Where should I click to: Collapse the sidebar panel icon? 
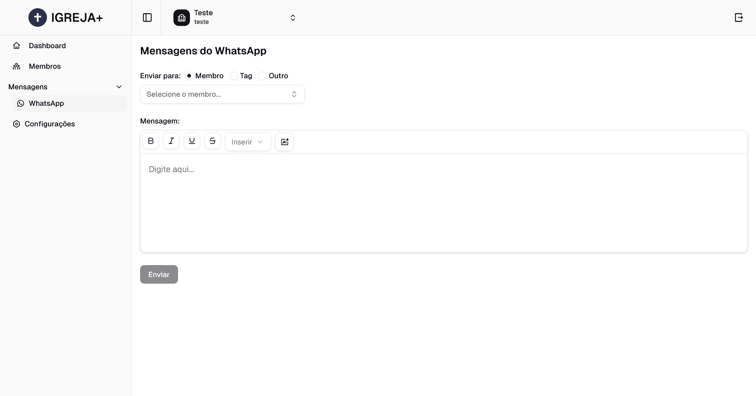coord(147,18)
